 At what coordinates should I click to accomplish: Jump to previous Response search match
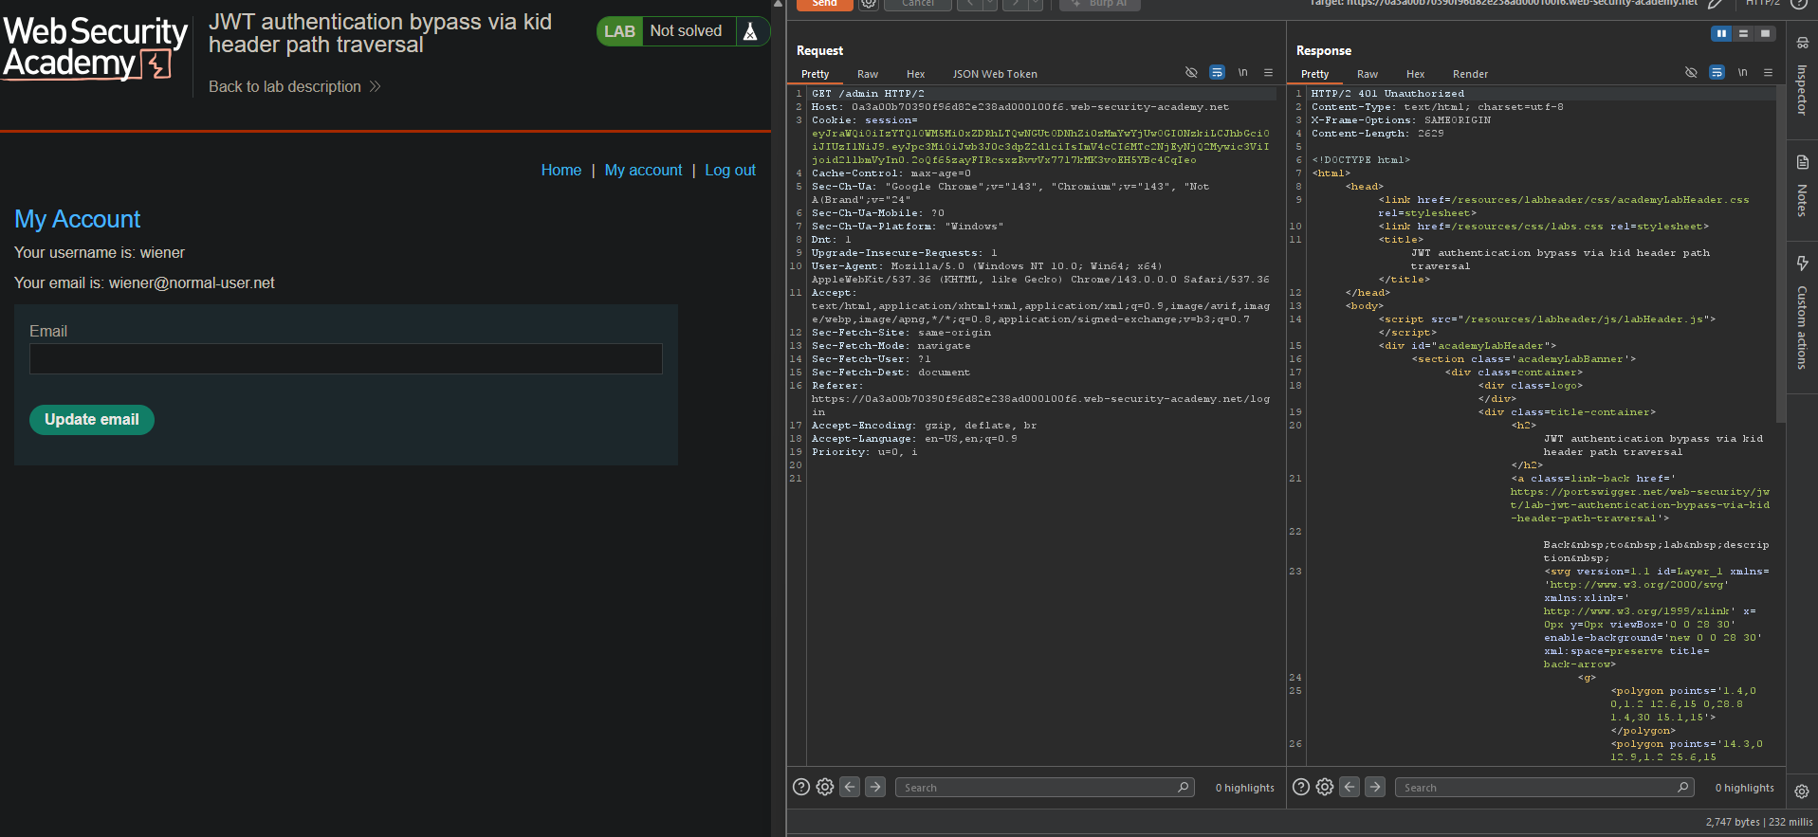pos(1350,787)
